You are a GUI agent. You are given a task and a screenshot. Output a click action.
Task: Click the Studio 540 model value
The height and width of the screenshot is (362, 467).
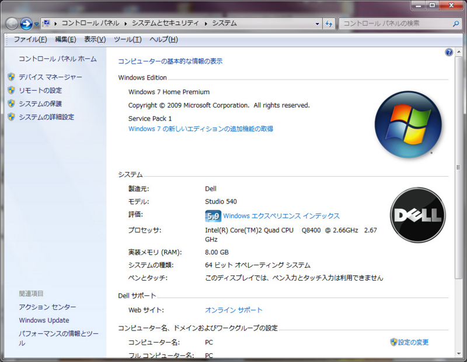[x=221, y=202]
